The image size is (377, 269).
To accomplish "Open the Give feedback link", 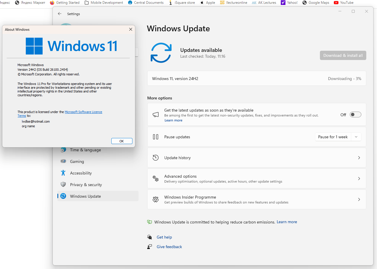I will coord(169,247).
